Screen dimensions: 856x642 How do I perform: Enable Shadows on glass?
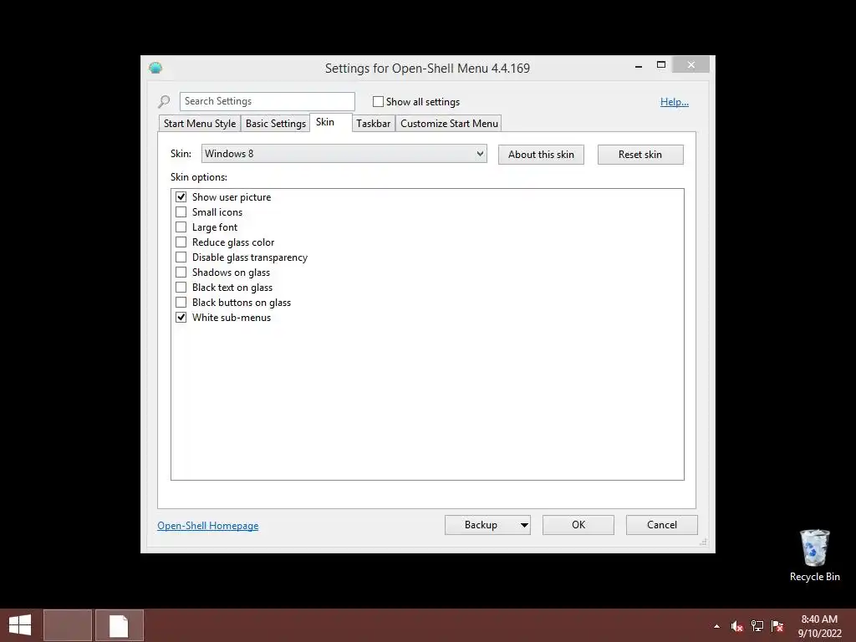[181, 272]
